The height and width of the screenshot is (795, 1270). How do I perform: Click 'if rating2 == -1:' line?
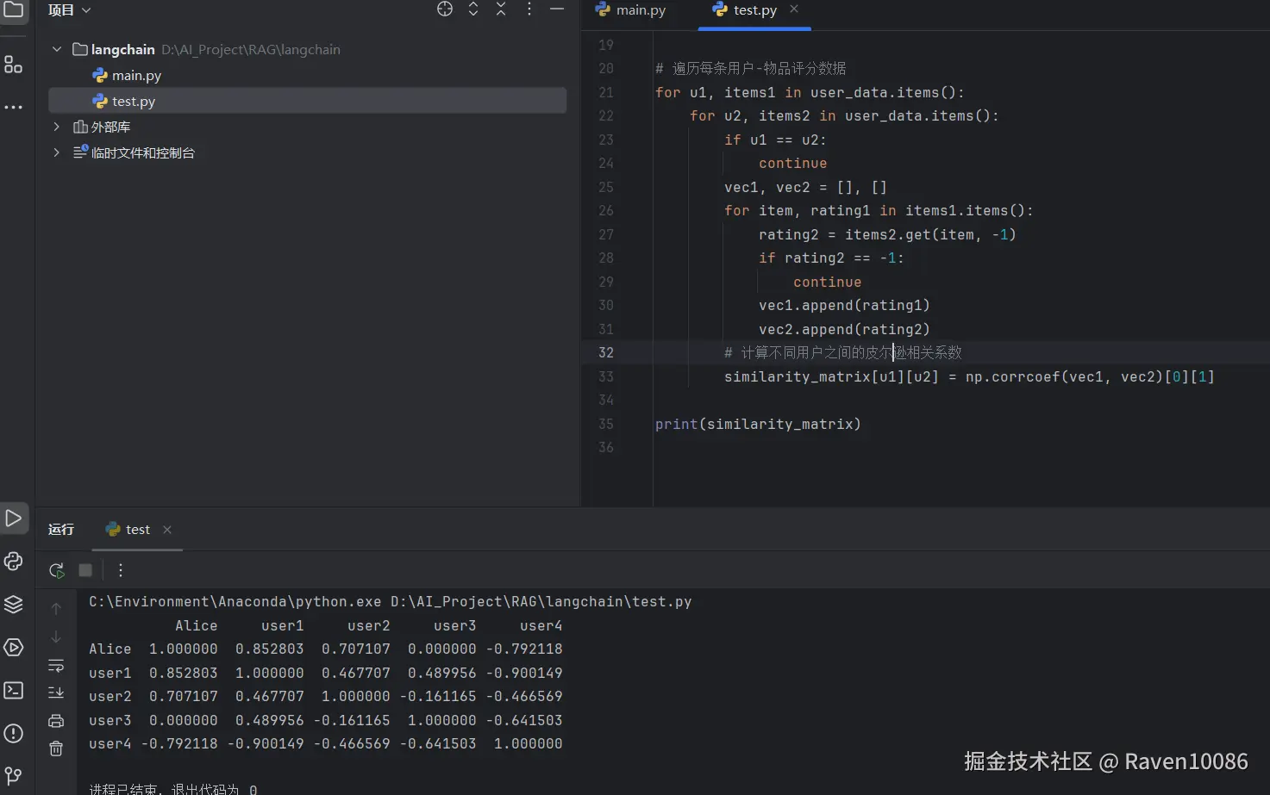[832, 258]
